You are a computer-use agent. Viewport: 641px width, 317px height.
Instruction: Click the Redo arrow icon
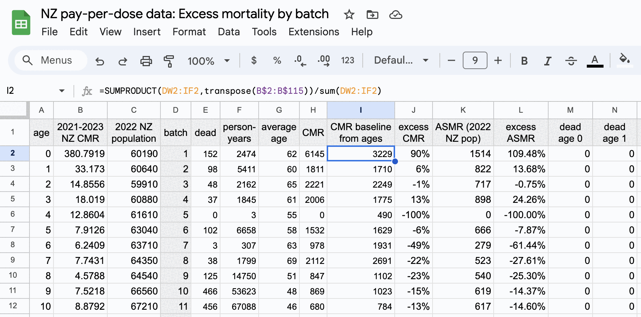click(123, 61)
